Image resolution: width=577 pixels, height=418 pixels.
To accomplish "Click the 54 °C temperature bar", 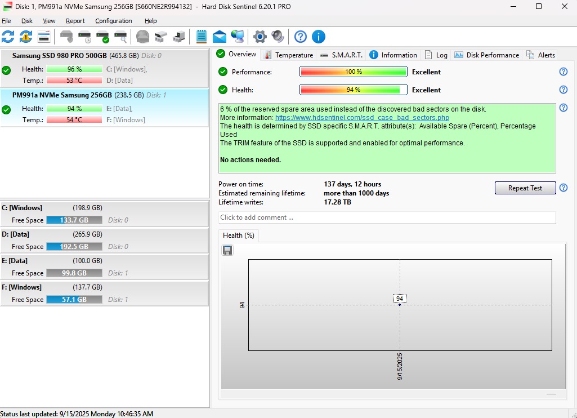I will click(x=74, y=119).
